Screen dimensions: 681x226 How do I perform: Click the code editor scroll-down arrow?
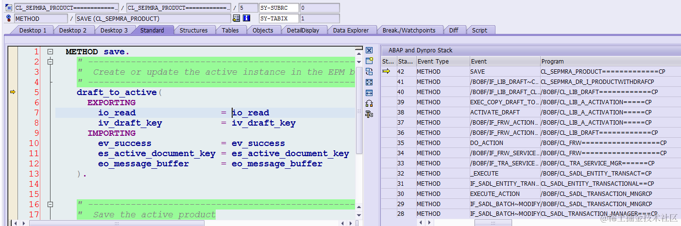(x=359, y=215)
